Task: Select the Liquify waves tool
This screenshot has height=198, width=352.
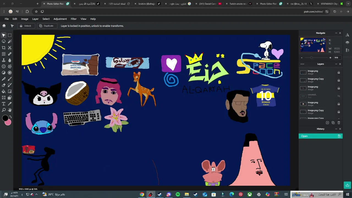Action: pyautogui.click(x=4, y=54)
